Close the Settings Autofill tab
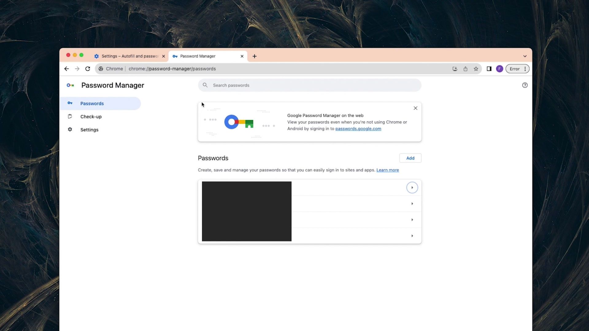The width and height of the screenshot is (589, 331). pos(164,56)
